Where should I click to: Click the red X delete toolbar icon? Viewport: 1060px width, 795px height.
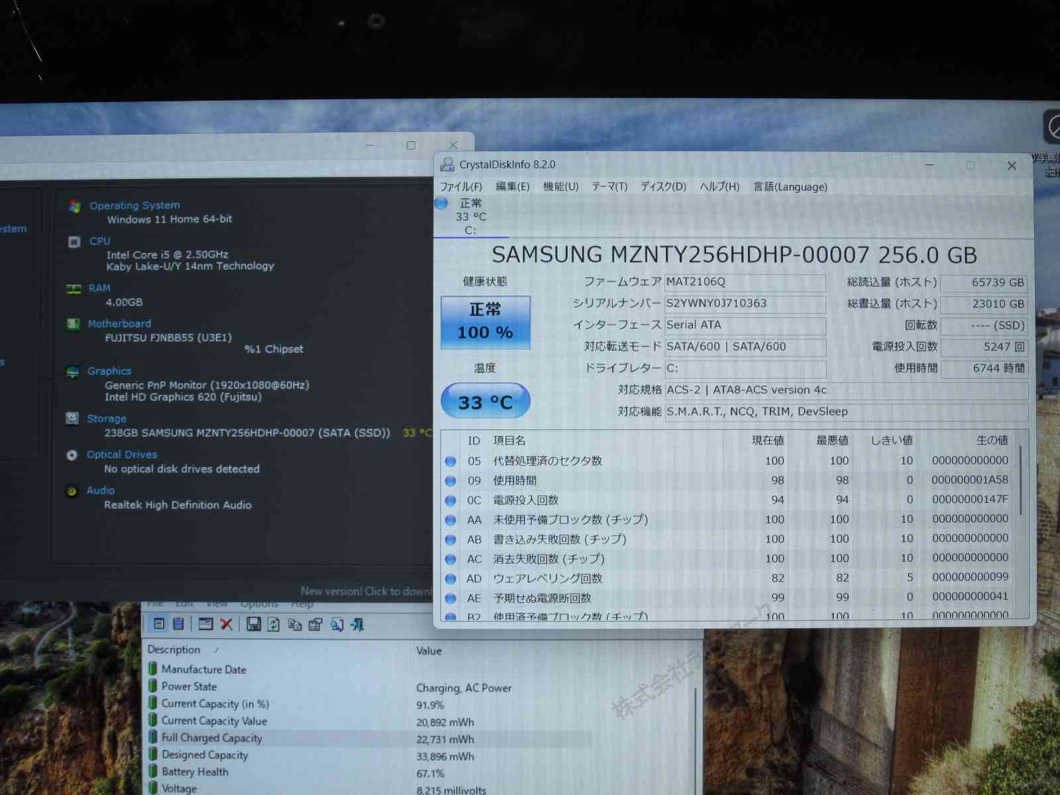click(x=226, y=624)
